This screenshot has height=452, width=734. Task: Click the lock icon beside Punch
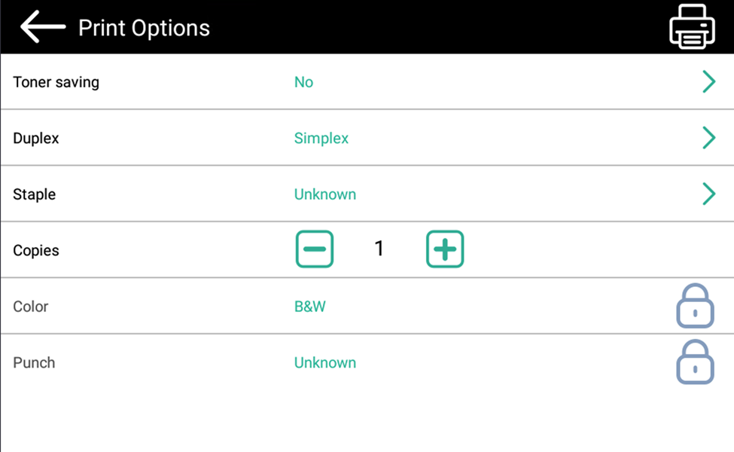pos(694,362)
